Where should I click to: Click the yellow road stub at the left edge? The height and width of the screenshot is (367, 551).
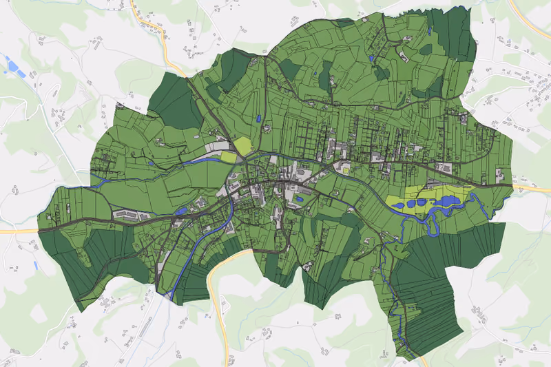[19, 231]
